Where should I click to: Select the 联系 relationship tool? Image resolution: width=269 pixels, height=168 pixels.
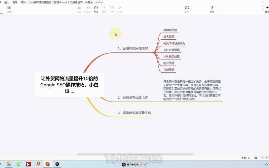(x=96, y=9)
